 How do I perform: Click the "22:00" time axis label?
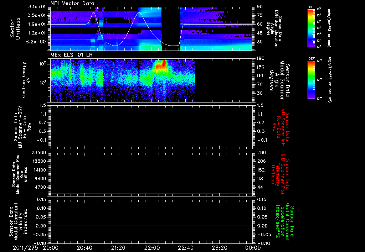point(152,248)
